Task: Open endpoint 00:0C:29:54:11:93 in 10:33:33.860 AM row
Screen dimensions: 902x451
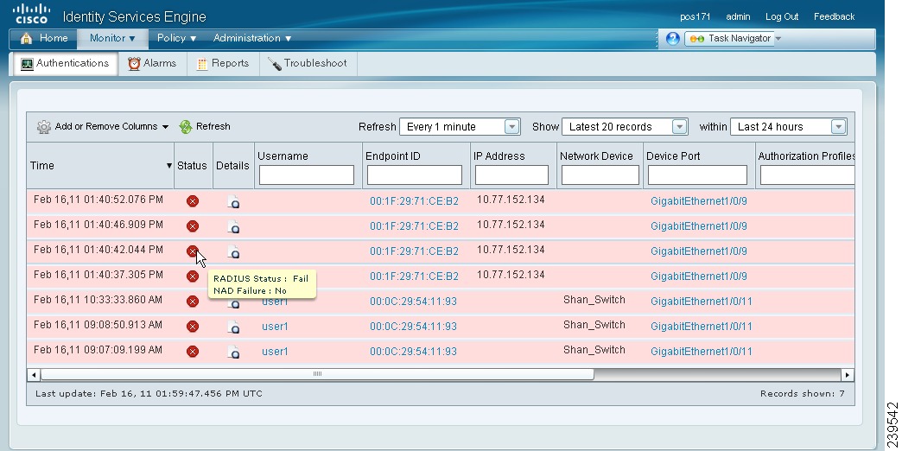Action: pyautogui.click(x=414, y=302)
